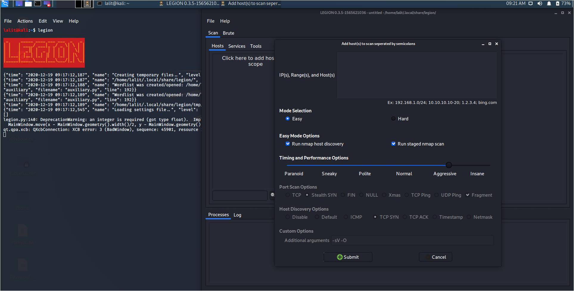
Task: Open the terminal File menu
Action: (8, 21)
